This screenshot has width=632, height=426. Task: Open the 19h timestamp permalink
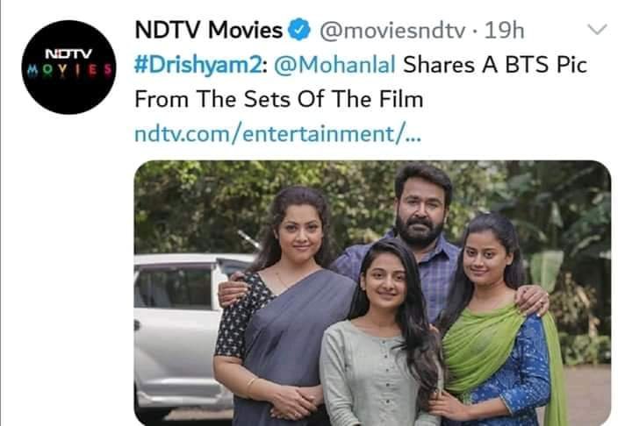pos(504,30)
